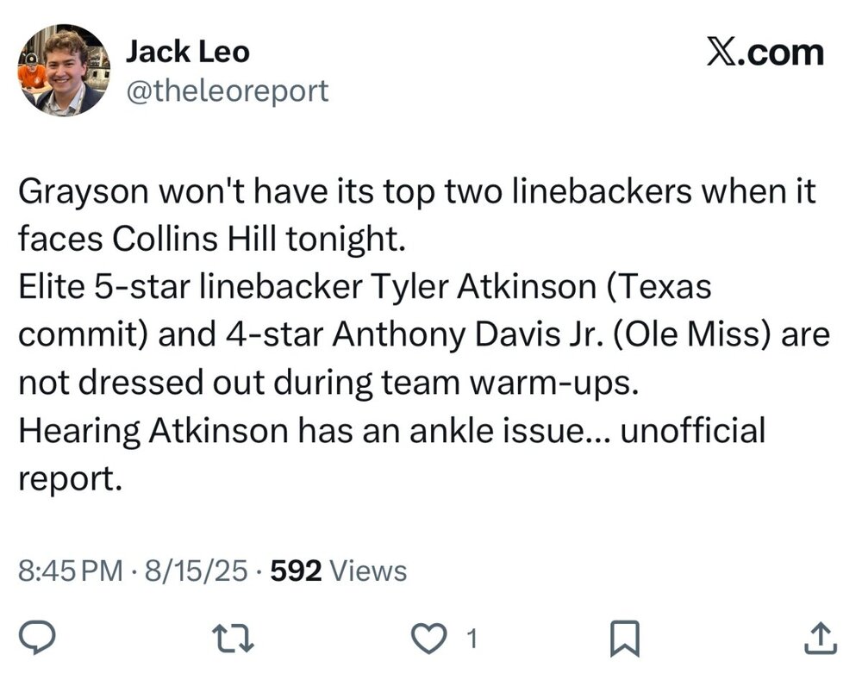Viewport: 862px width, 680px height.
Task: View the 592 Views count
Action: (x=338, y=570)
